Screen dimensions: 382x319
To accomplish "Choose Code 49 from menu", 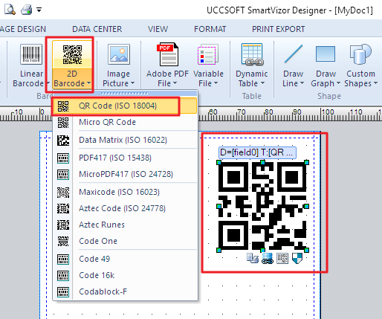I will click(125, 259).
